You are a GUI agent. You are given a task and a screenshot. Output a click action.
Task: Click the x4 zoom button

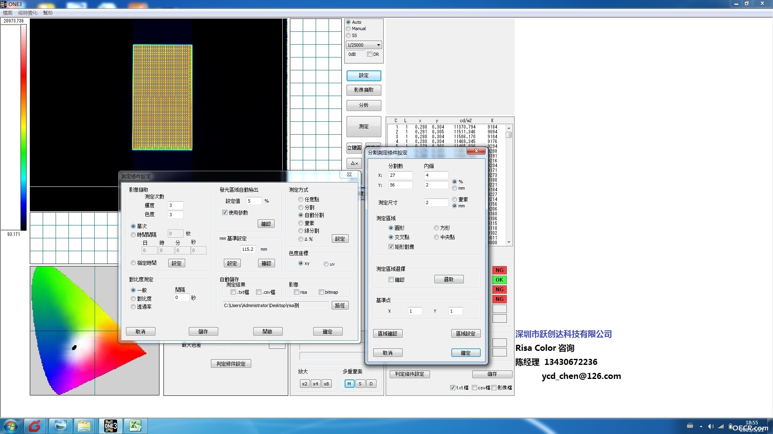(x=316, y=384)
